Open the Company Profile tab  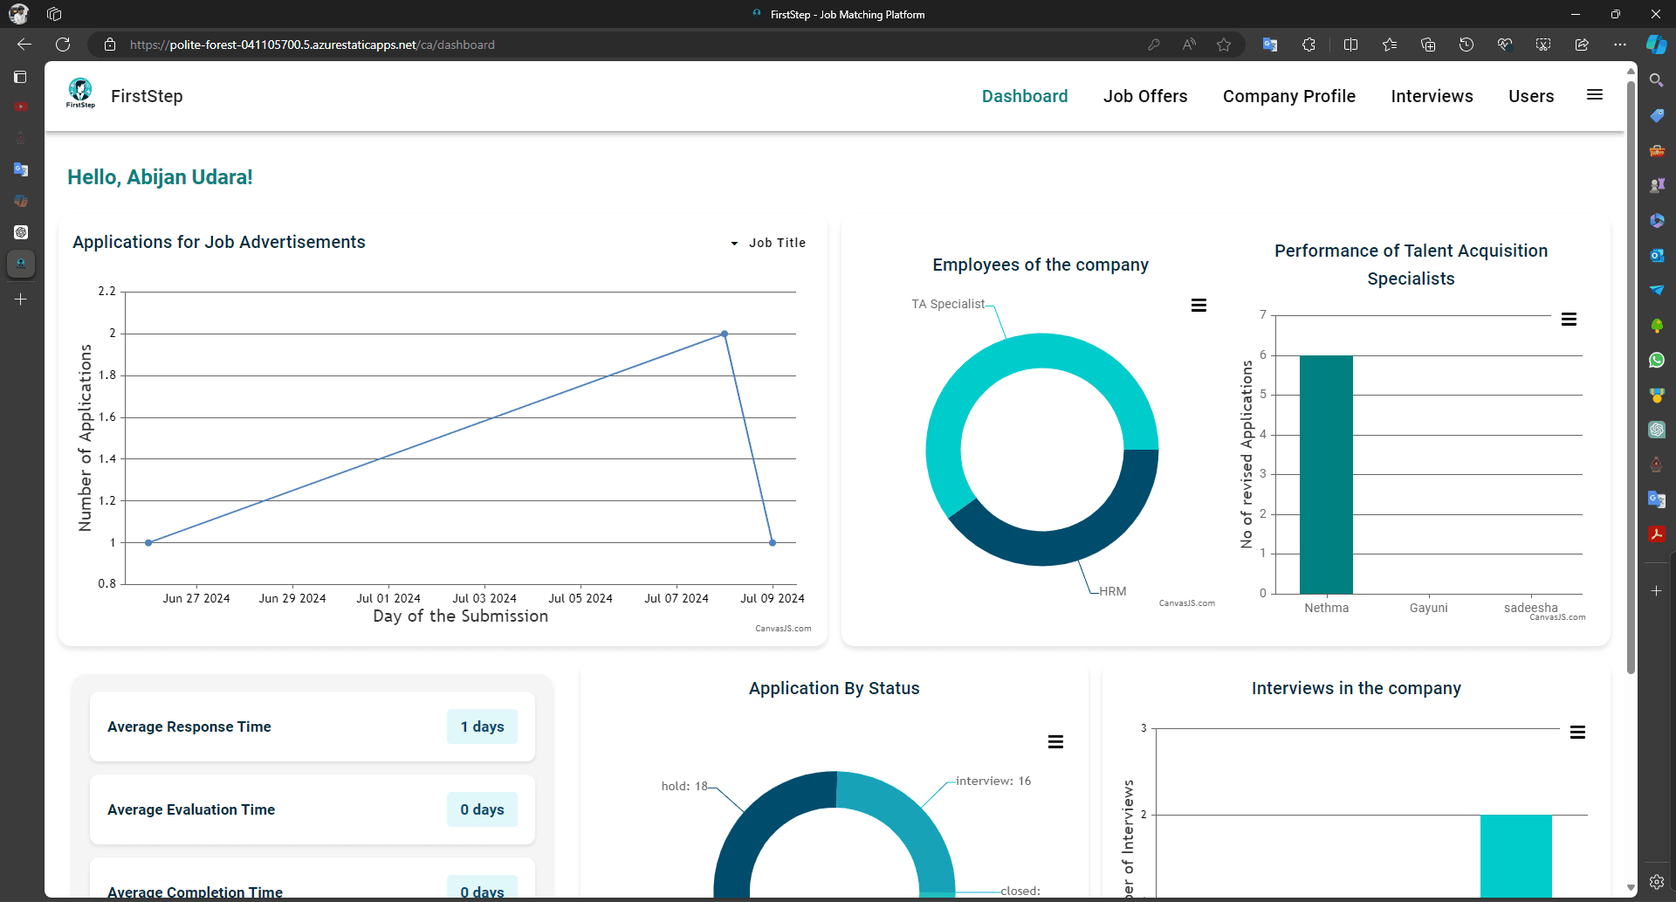point(1288,96)
